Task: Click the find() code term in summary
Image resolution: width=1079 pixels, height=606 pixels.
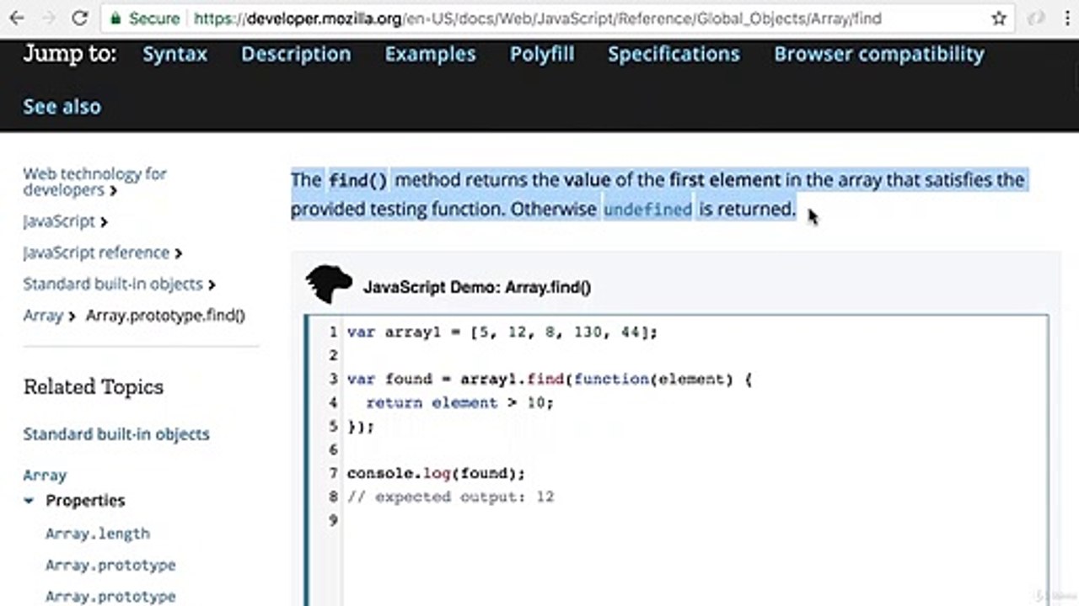Action: (358, 180)
